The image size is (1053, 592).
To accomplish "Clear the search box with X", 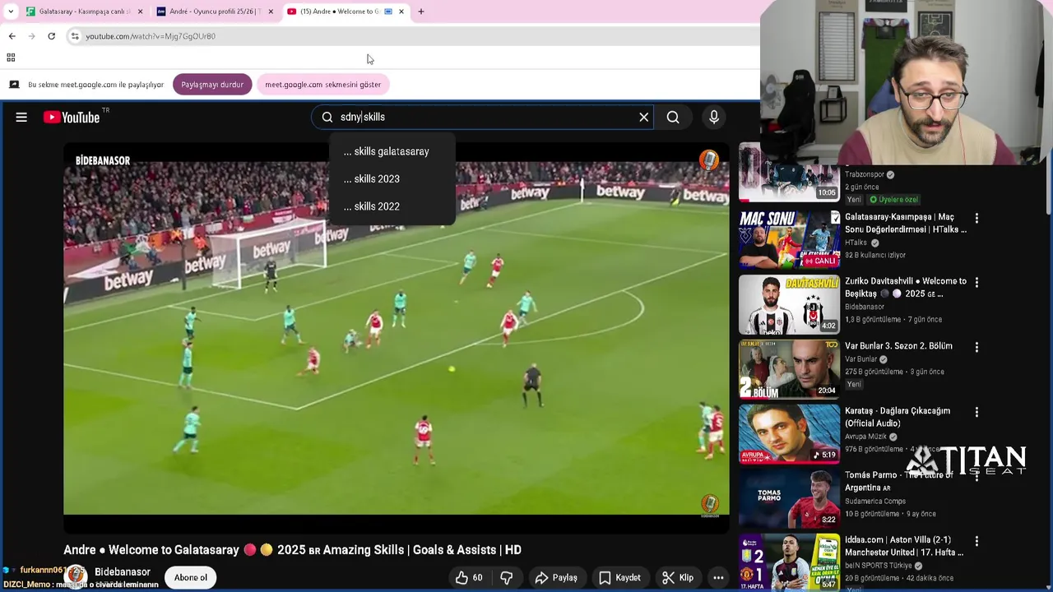I will [x=644, y=118].
